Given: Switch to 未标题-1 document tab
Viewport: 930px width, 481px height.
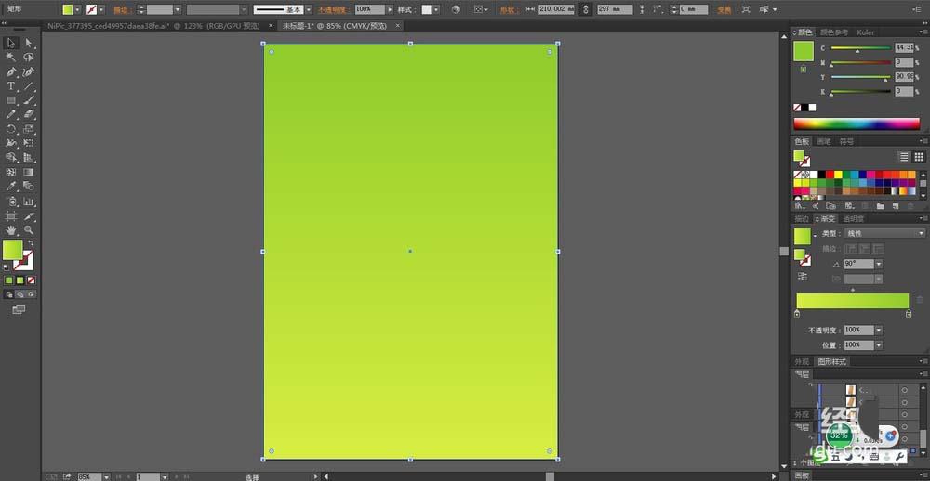Looking at the screenshot, I should click(335, 26).
